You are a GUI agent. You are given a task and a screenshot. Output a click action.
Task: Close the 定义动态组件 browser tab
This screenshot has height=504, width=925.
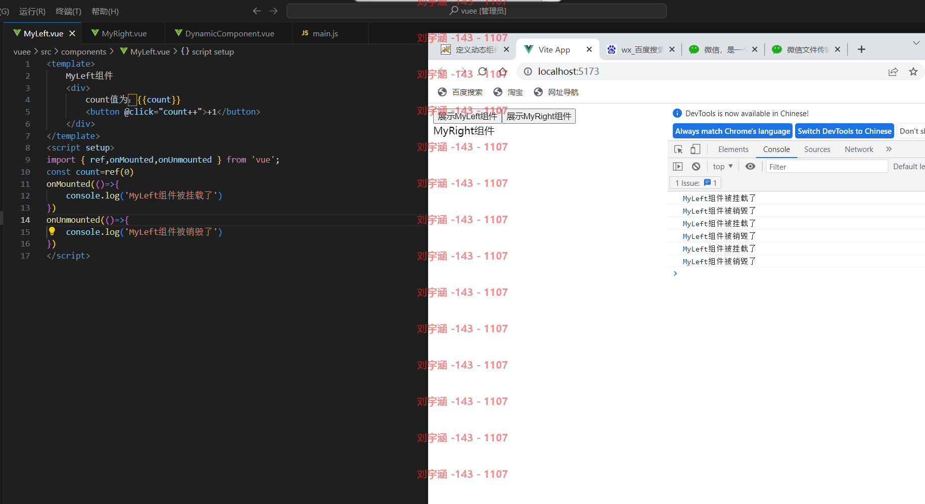click(506, 49)
